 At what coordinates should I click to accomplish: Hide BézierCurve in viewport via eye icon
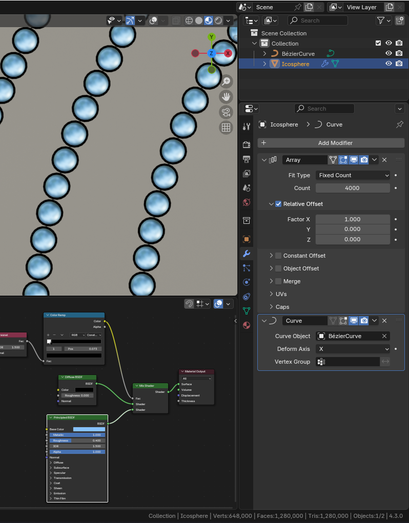388,54
